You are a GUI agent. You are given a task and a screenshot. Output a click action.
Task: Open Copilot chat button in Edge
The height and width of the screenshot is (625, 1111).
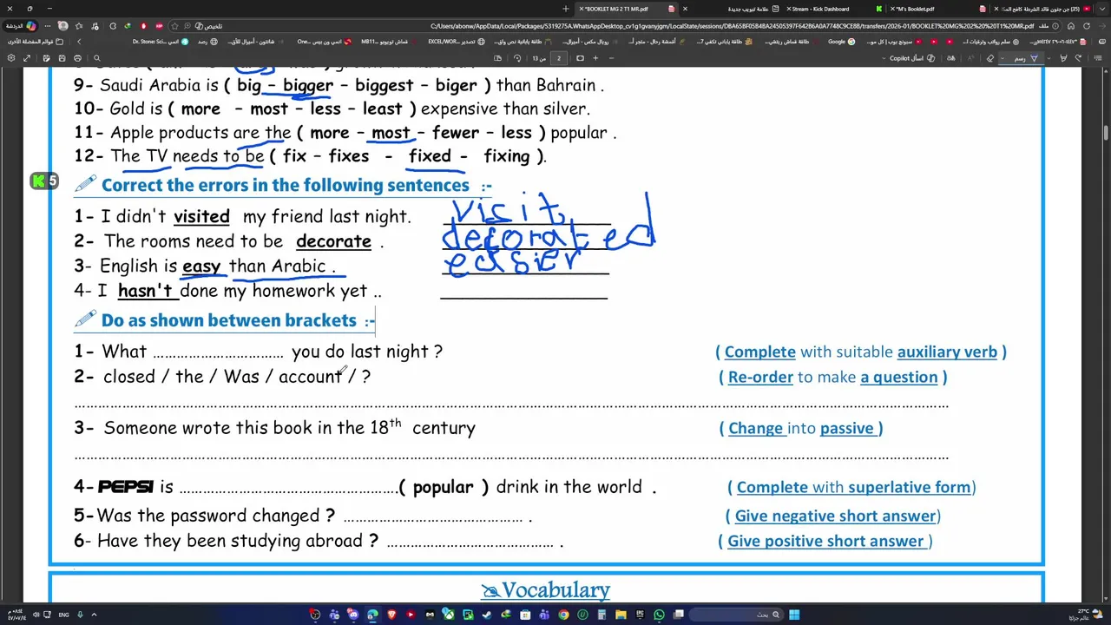[22, 26]
